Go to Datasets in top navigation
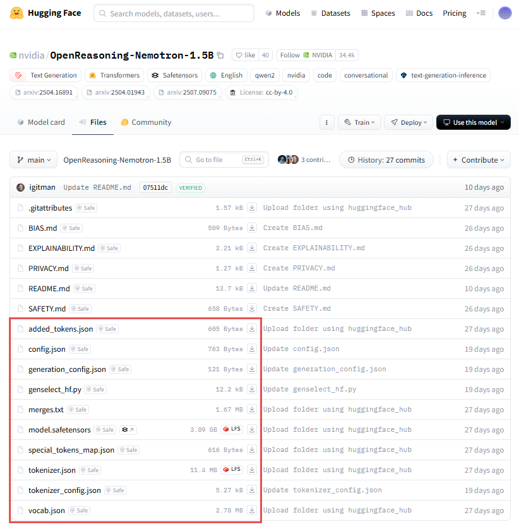Screen dimensions: 519x527 click(330, 13)
